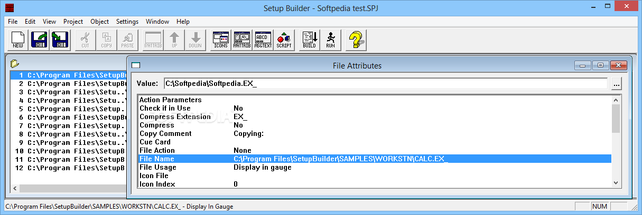Select the Compress attribute row
This screenshot has width=642, height=215.
click(x=374, y=125)
